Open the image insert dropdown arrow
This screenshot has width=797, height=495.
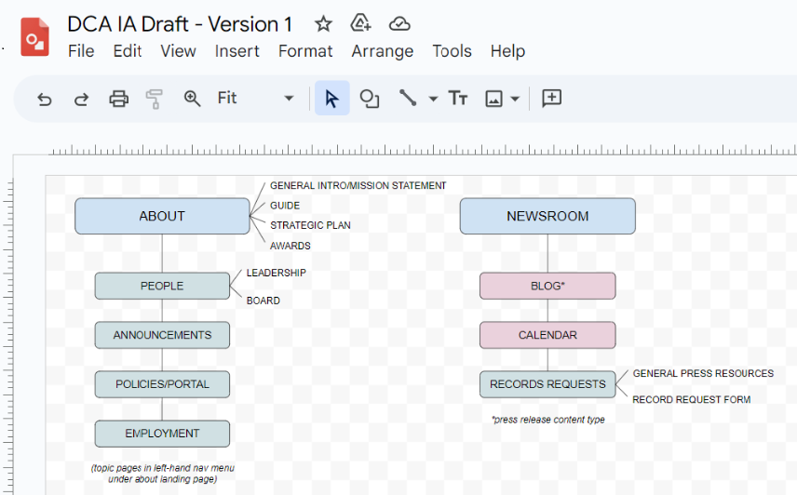tap(515, 99)
